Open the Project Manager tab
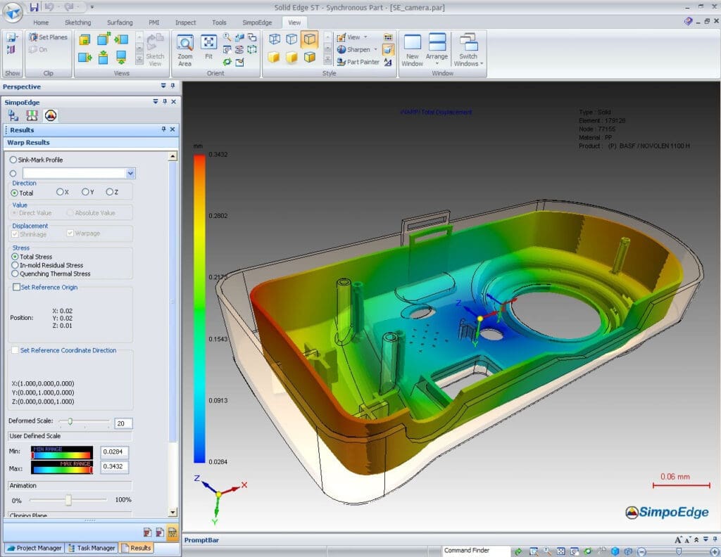 tap(34, 548)
